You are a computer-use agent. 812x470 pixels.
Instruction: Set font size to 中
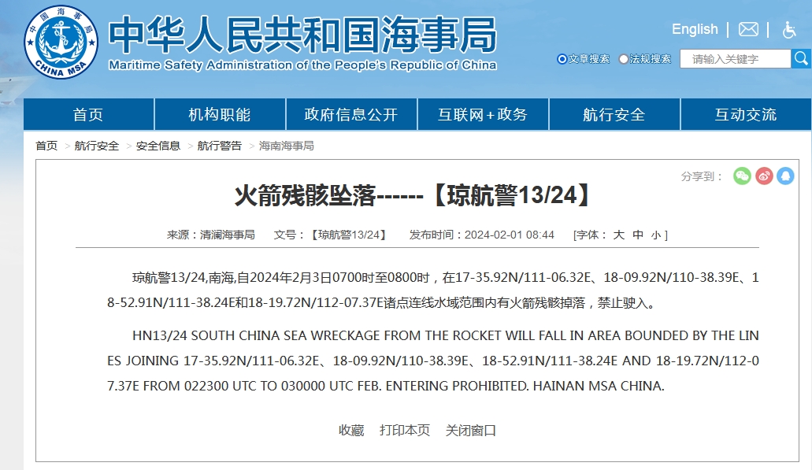[x=638, y=235]
